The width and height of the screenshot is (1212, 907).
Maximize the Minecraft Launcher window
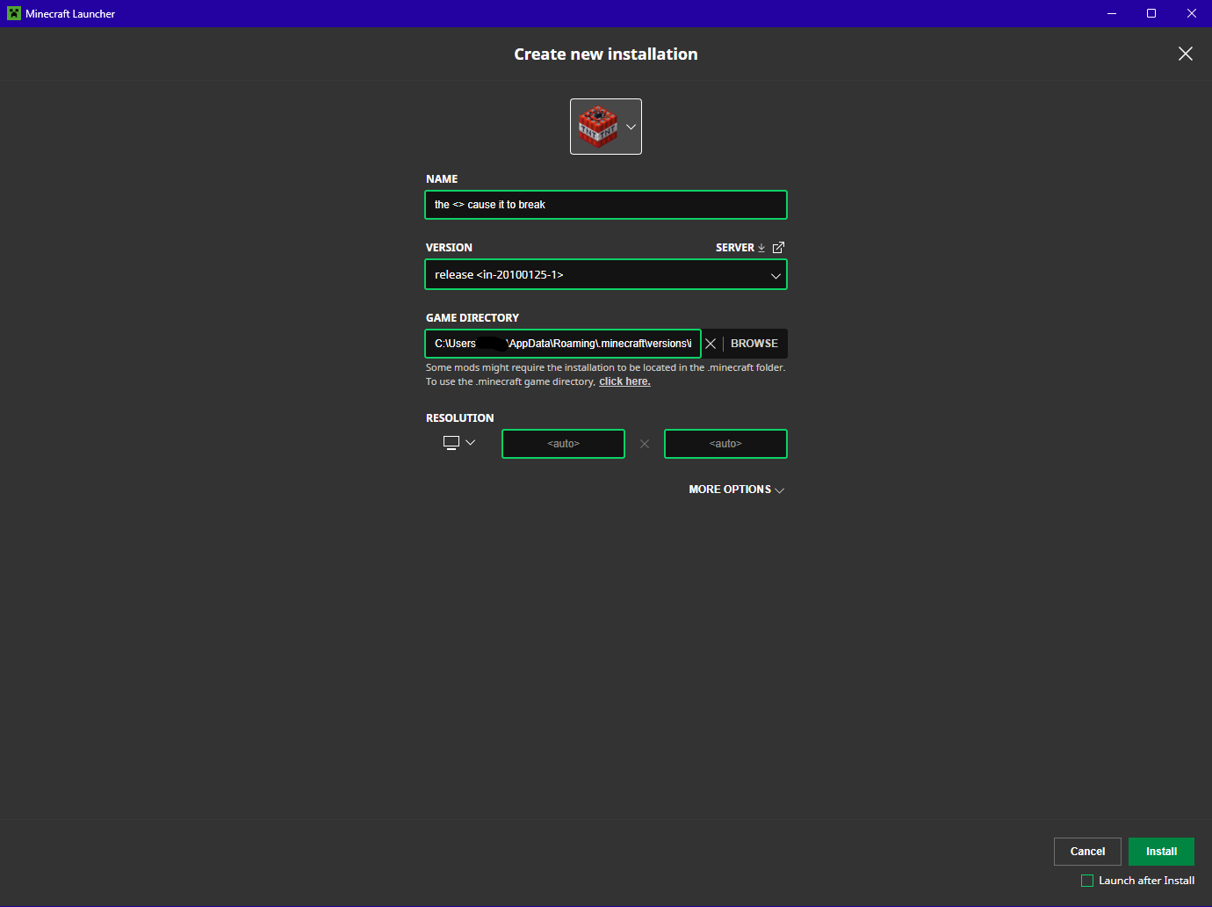point(1151,13)
